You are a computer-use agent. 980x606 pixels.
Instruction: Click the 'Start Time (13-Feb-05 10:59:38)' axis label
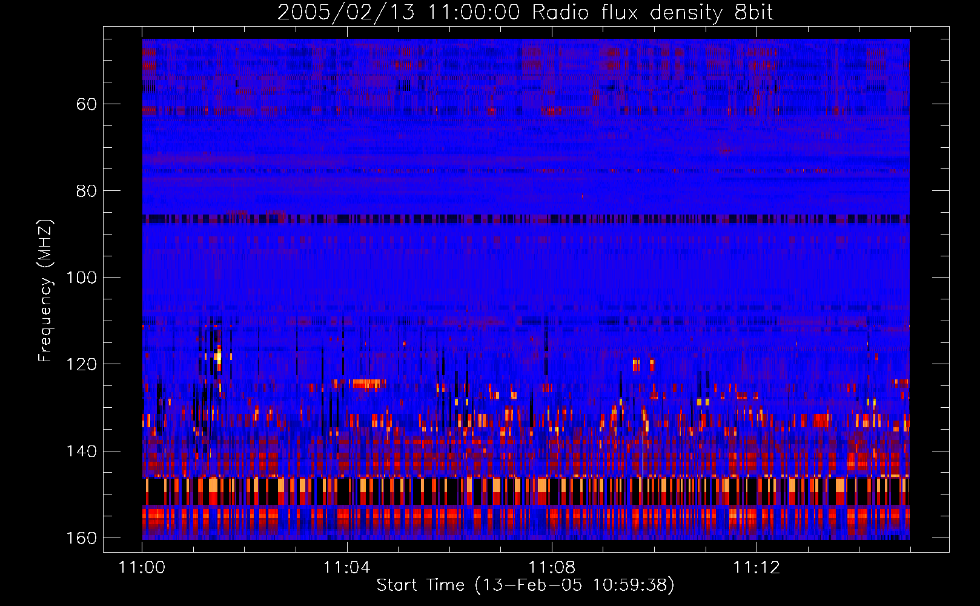click(525, 585)
